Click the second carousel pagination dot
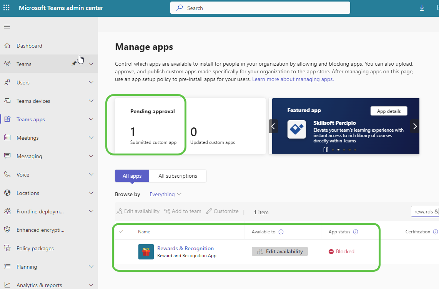This screenshot has width=439, height=289. (x=338, y=150)
